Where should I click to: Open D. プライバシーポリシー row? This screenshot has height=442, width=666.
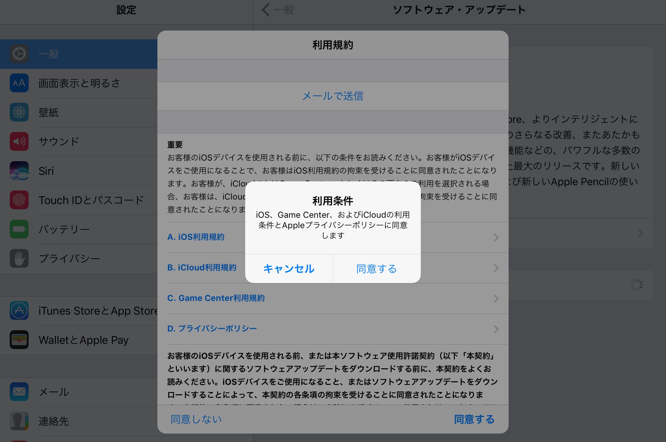[333, 329]
